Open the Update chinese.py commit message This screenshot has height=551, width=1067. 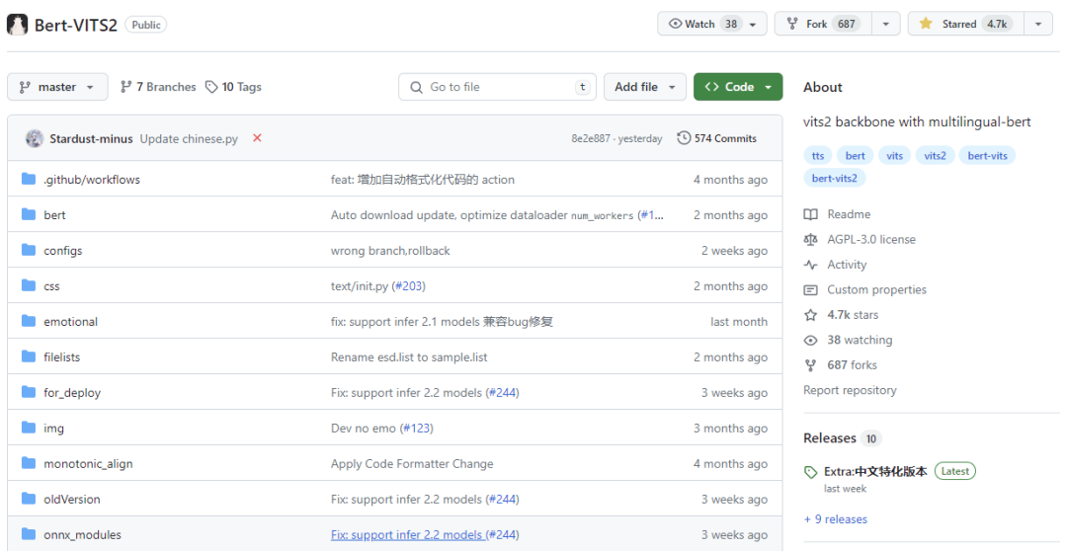tap(189, 139)
